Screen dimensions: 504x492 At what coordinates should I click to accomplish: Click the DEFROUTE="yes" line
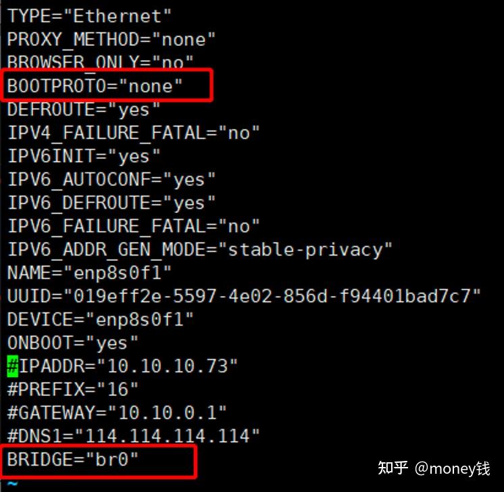84,109
